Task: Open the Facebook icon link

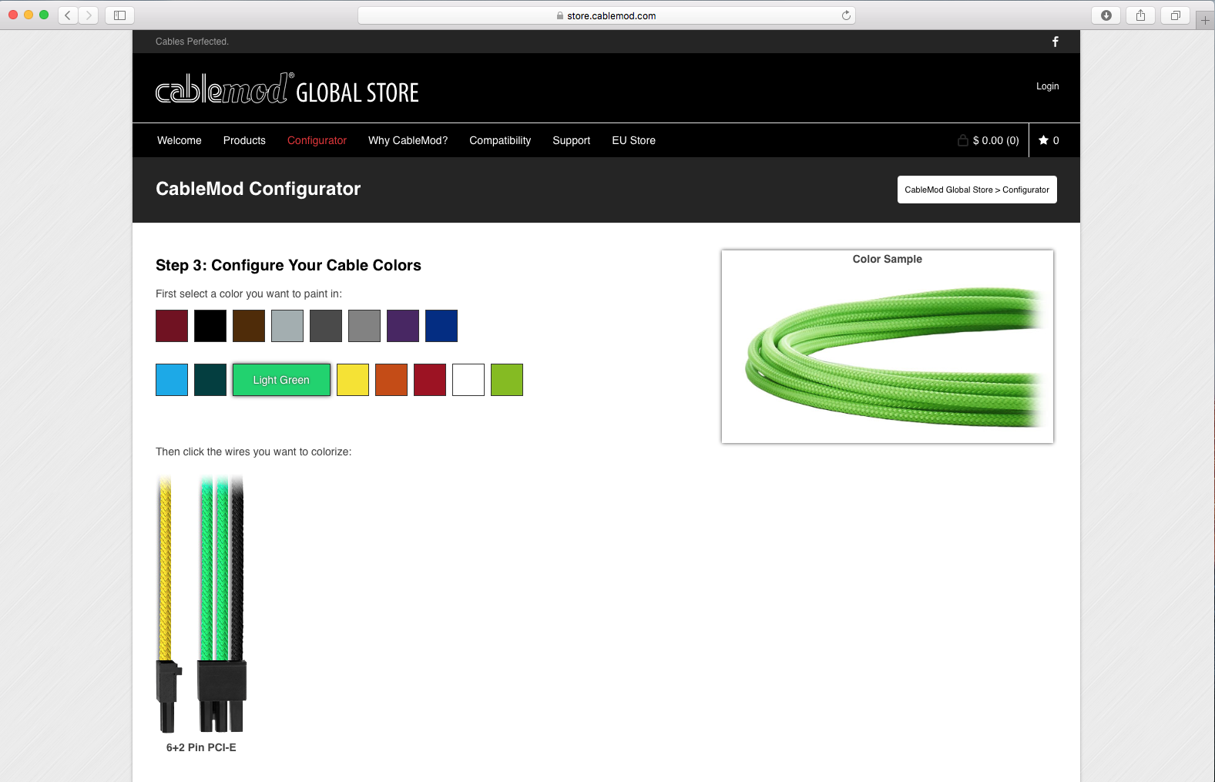Action: (1055, 42)
